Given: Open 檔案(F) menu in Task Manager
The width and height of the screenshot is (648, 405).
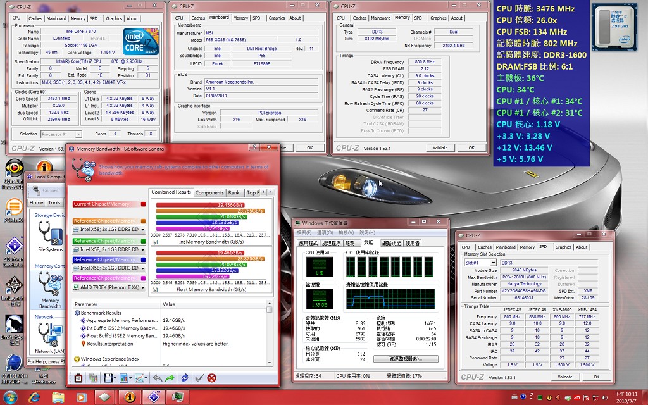Looking at the screenshot, I should 304,232.
